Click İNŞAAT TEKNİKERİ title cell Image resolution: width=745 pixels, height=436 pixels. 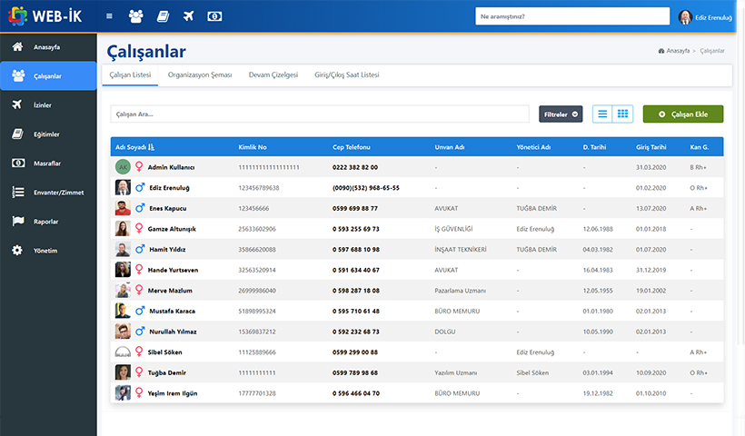(x=461, y=250)
